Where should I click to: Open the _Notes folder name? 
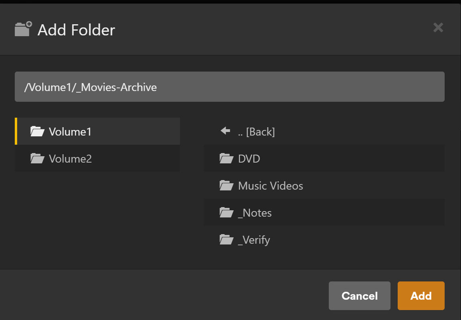255,213
